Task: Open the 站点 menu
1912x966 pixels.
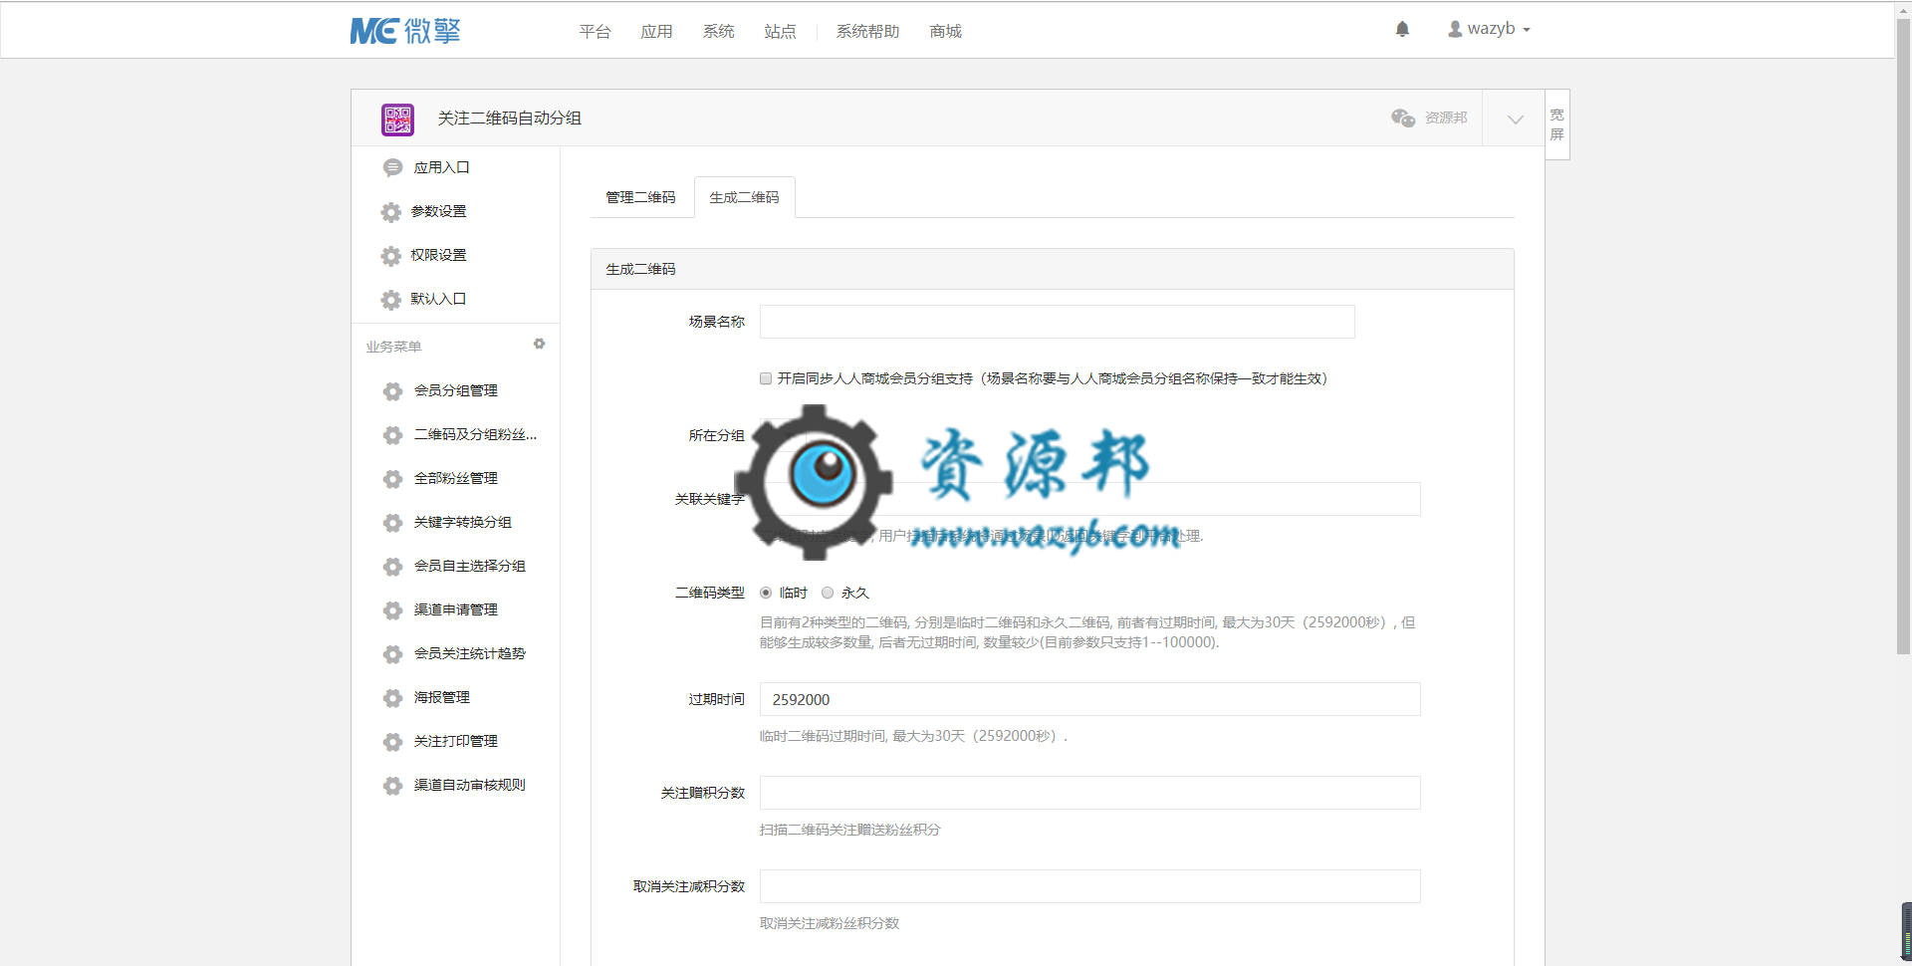Action: (x=780, y=32)
